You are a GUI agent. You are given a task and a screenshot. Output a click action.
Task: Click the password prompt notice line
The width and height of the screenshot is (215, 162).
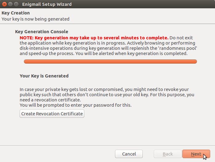(x=76, y=105)
